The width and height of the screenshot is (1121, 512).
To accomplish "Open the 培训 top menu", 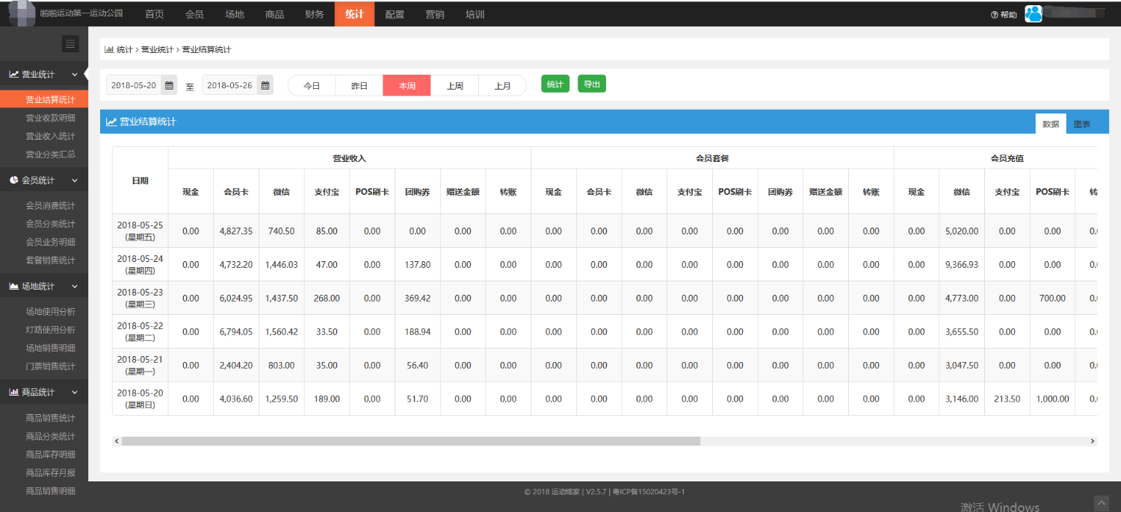I will point(475,14).
